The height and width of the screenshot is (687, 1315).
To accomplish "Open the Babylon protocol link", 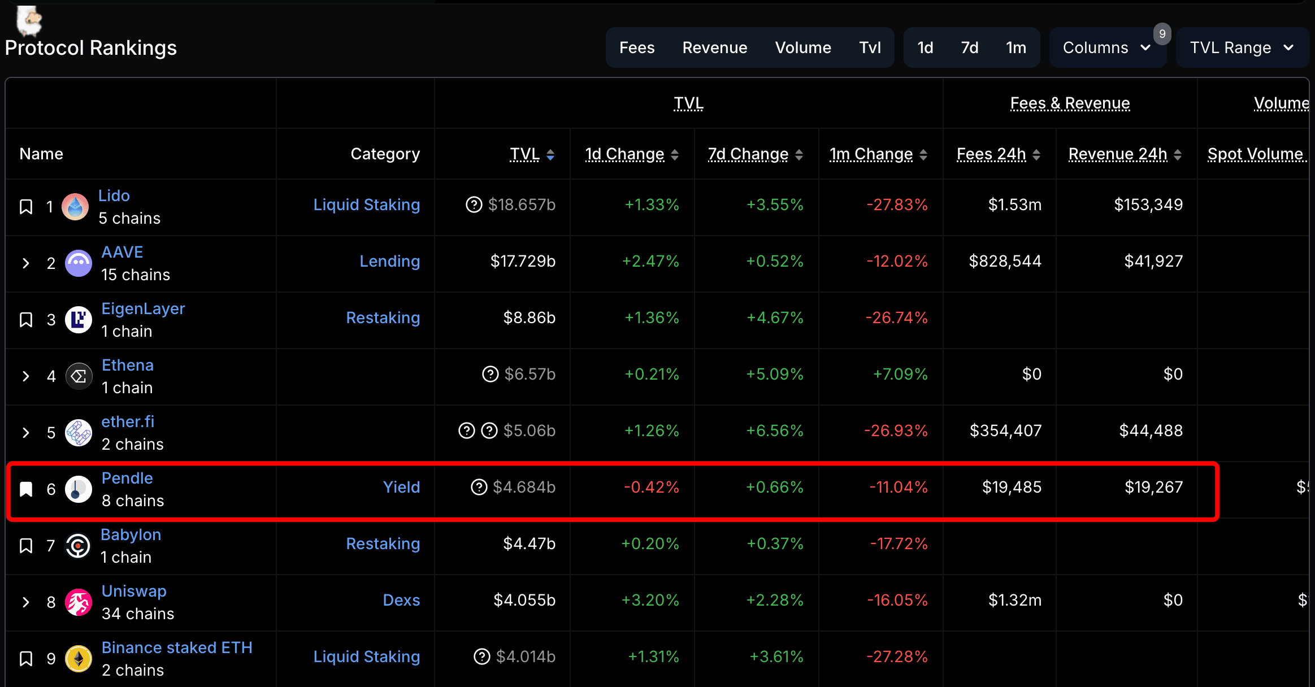I will point(131,534).
